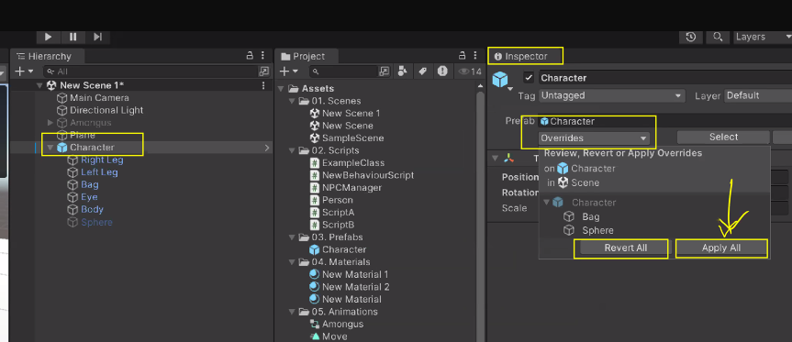This screenshot has height=342, width=792.
Task: Open the undo history clock icon
Action: [691, 37]
